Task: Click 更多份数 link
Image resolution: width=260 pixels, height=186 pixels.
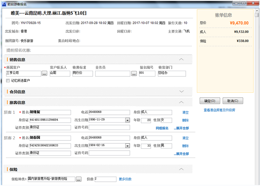Action: tap(125, 179)
